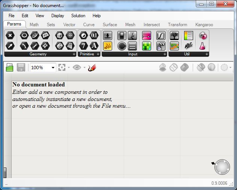This screenshot has height=190, width=237.
Task: Select the pink Gradient input icon
Action: [147, 36]
